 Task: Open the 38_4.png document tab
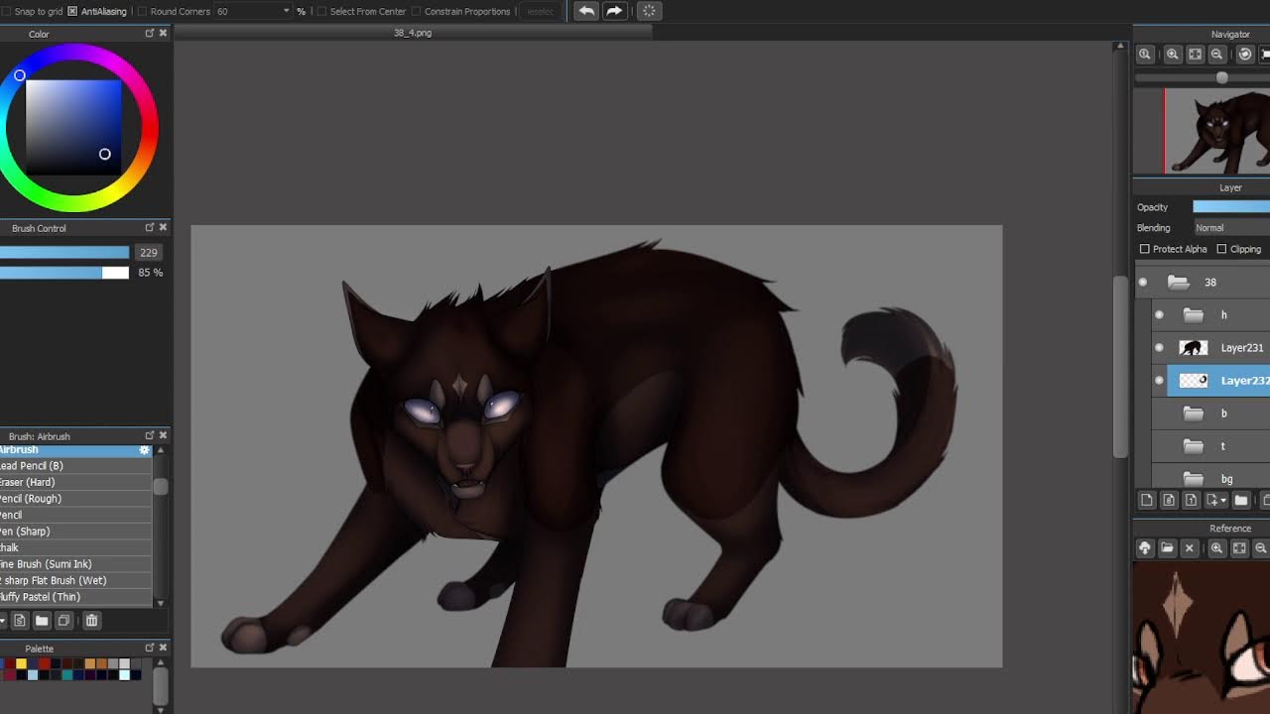coord(413,33)
